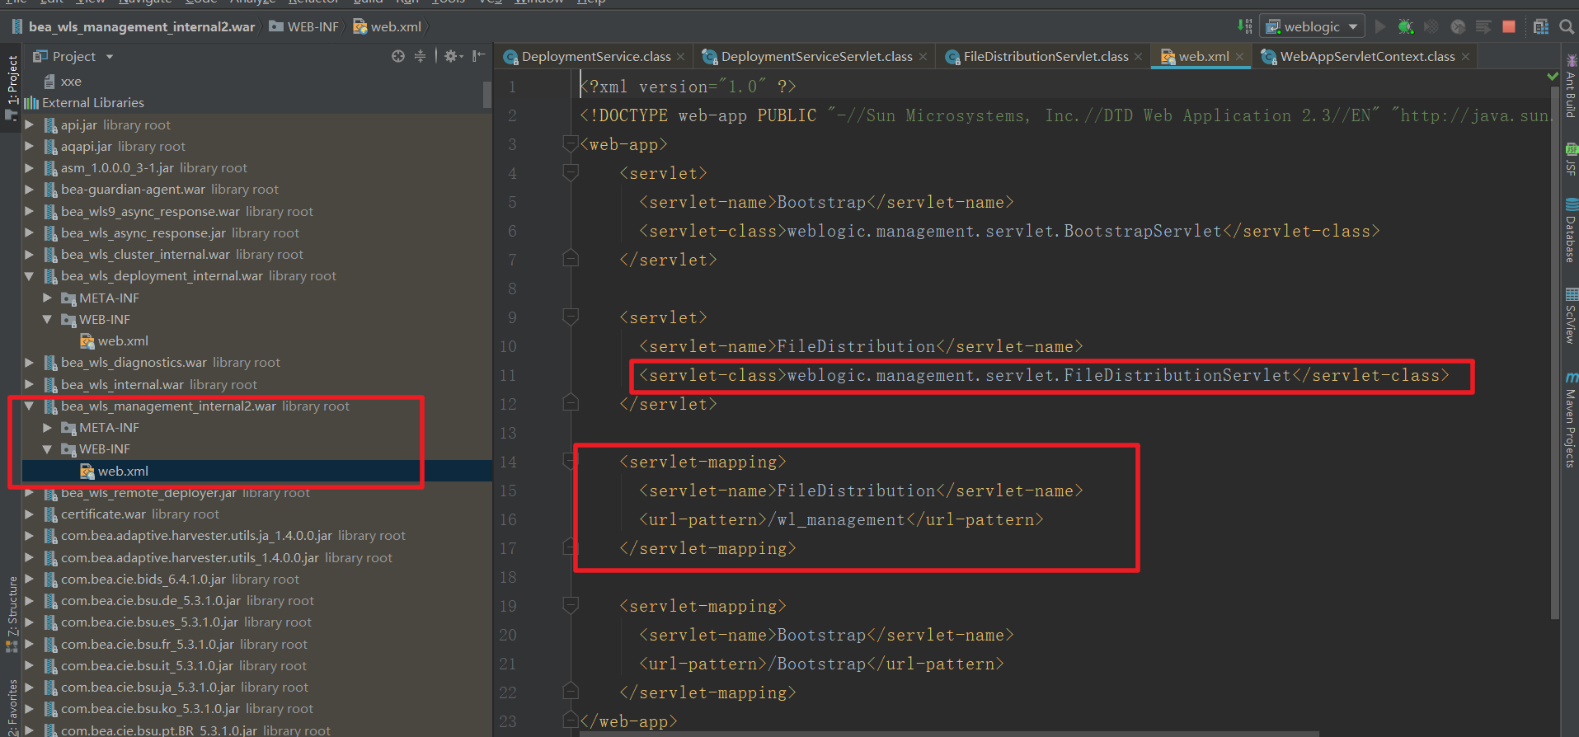Expand bea_wls_internal.war library node
The image size is (1579, 737).
(x=30, y=384)
